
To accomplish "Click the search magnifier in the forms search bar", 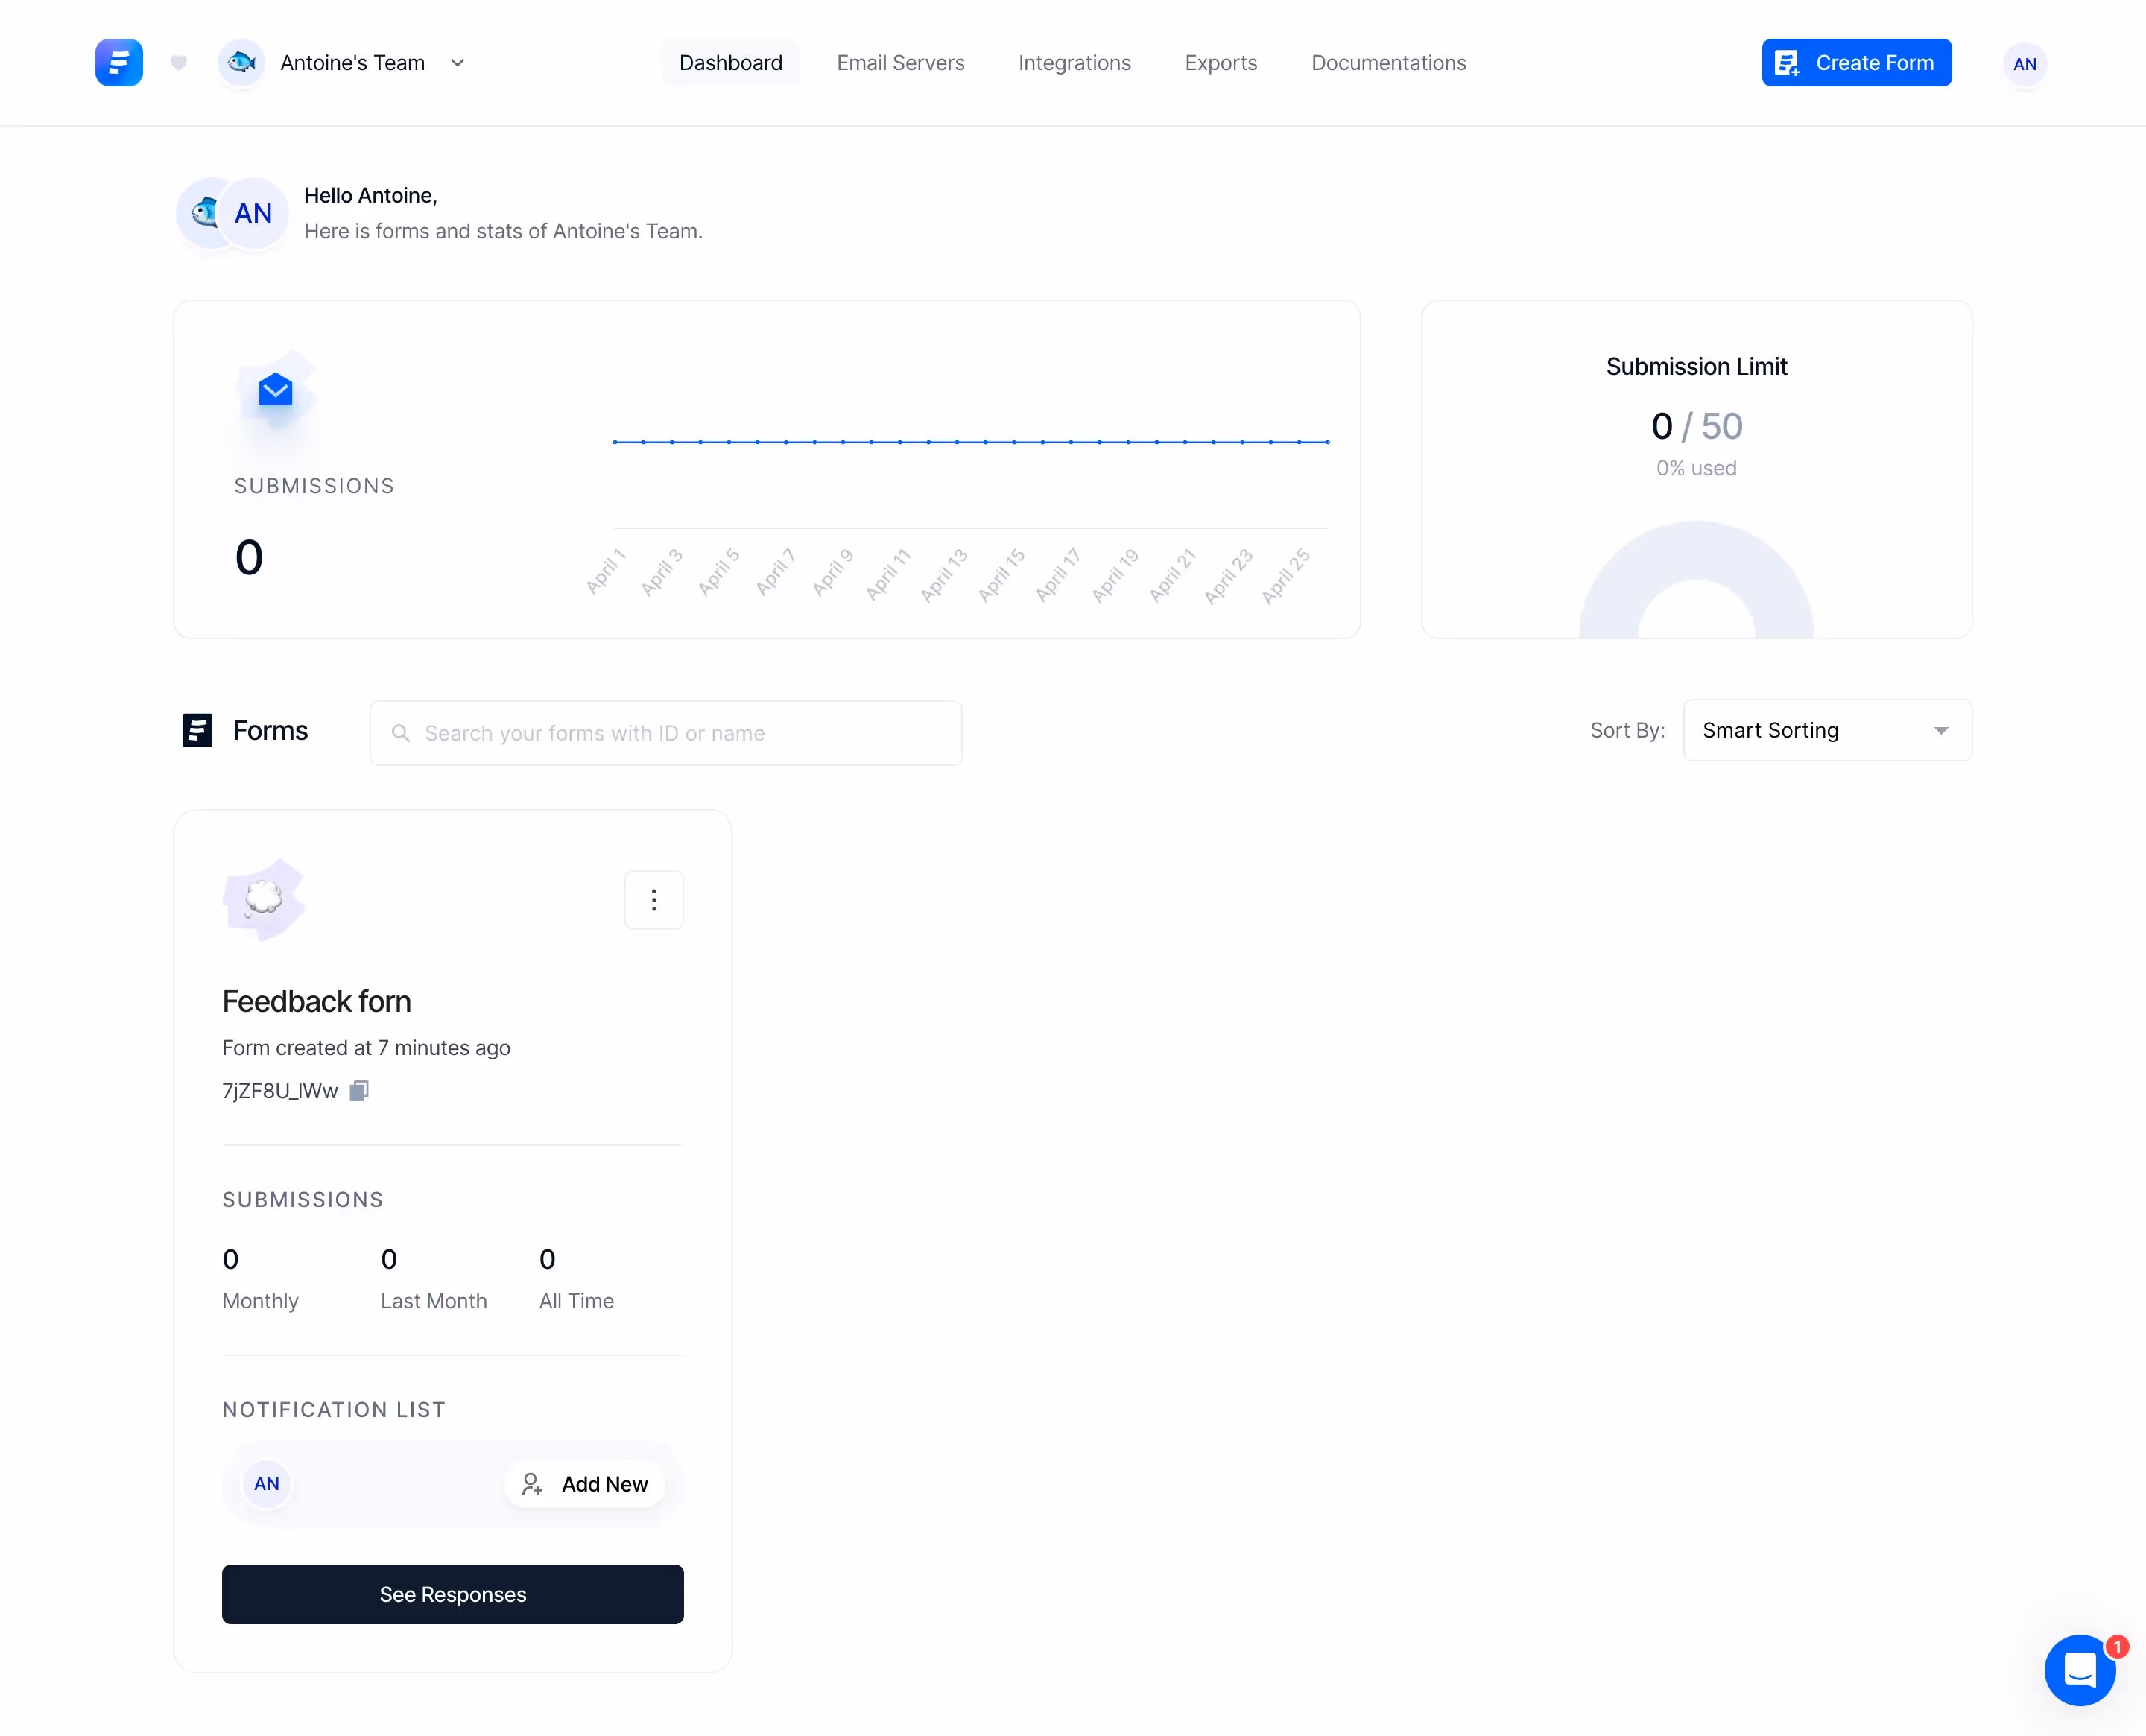I will pyautogui.click(x=401, y=733).
